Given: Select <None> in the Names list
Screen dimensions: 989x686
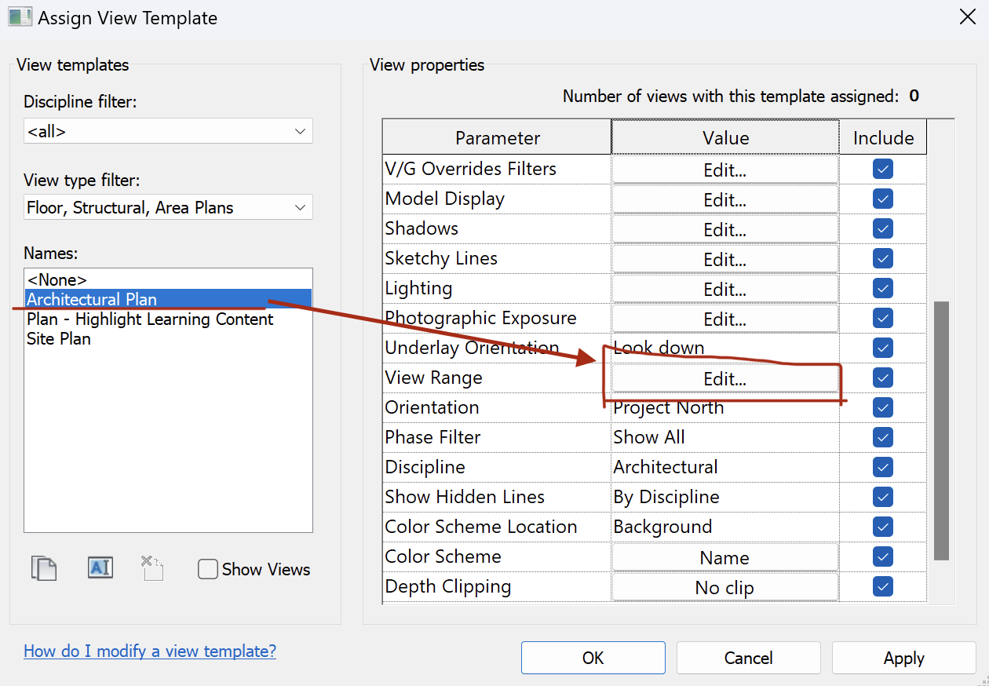Looking at the screenshot, I should 57,279.
